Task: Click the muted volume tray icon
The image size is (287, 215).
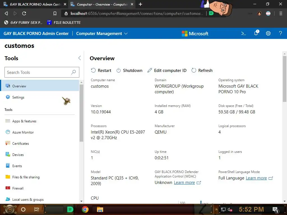Action: tap(230, 209)
